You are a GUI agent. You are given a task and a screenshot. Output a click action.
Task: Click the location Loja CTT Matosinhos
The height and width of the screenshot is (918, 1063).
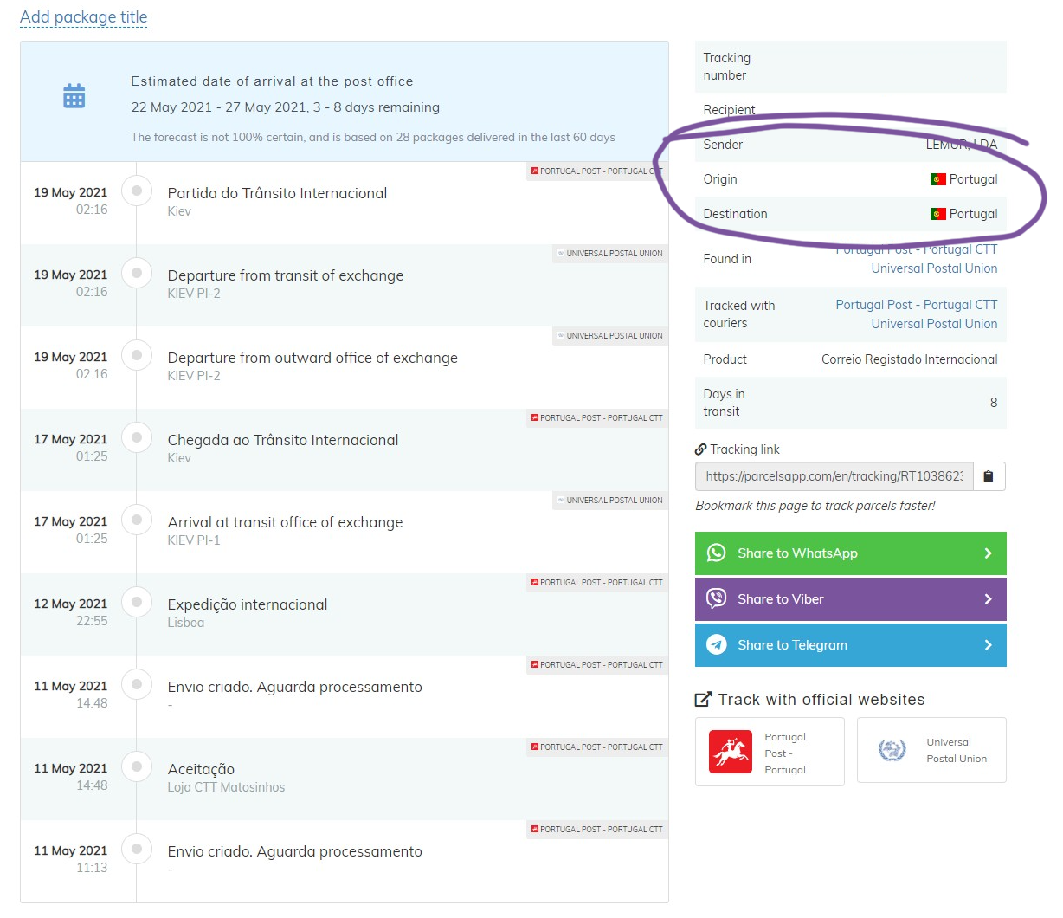(x=226, y=787)
